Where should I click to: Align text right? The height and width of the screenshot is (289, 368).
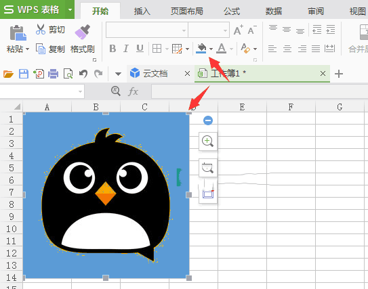(x=302, y=49)
